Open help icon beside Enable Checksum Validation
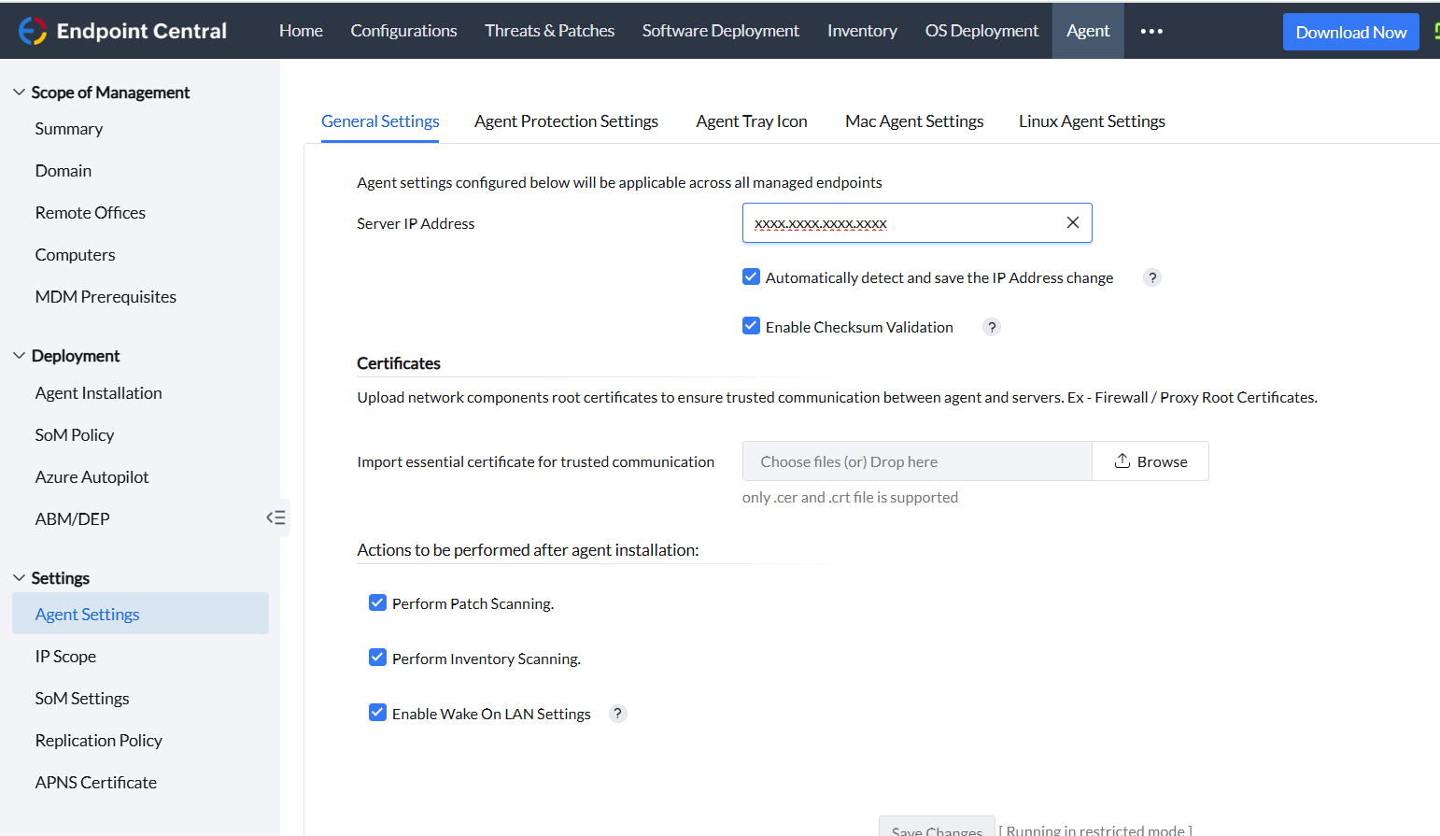 point(992,327)
